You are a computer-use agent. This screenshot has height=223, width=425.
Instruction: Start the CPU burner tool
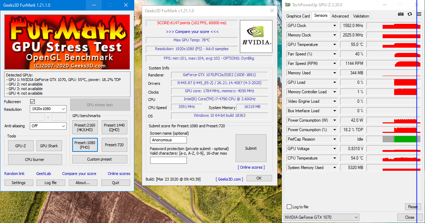(x=35, y=160)
